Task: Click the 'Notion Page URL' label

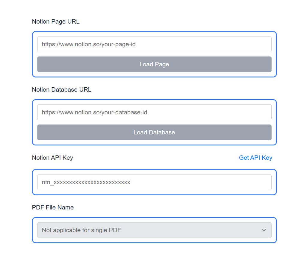Action: [x=56, y=21]
